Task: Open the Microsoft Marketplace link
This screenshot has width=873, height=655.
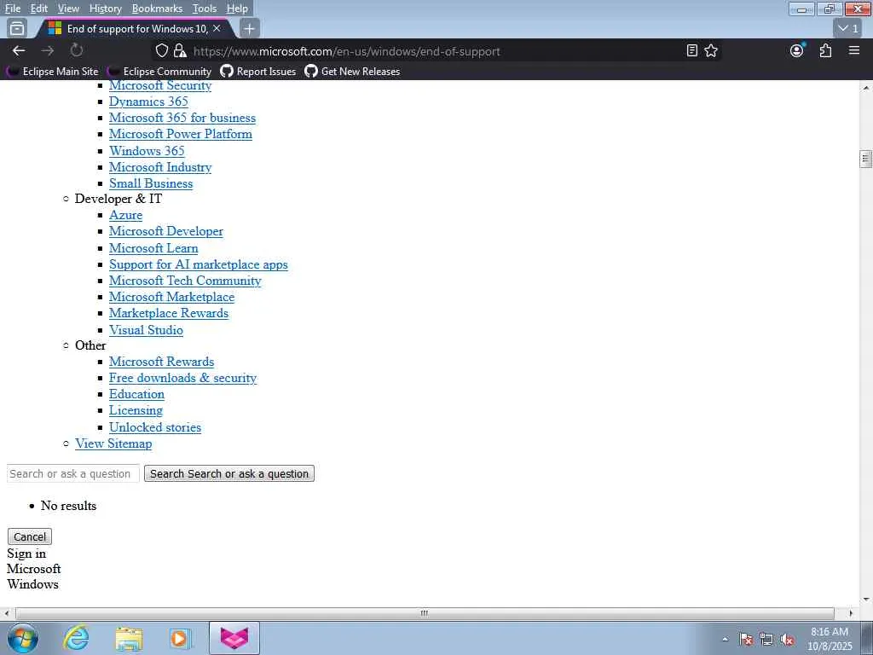Action: click(x=172, y=297)
